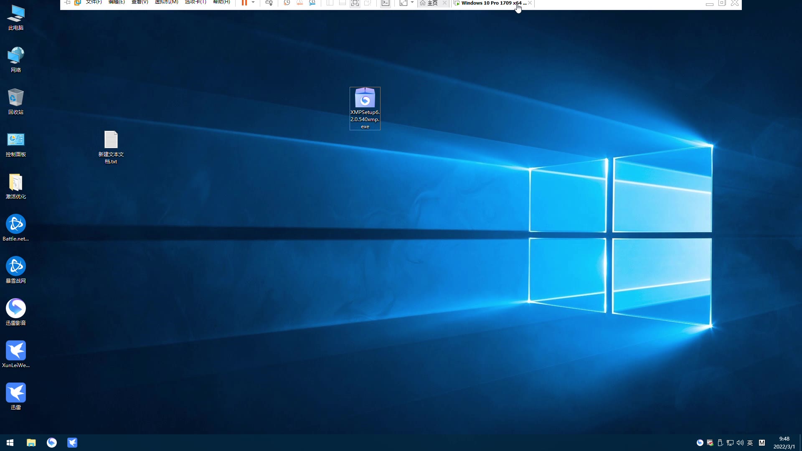Select the Suspend virtual machine button
The image size is (802, 451).
[244, 3]
